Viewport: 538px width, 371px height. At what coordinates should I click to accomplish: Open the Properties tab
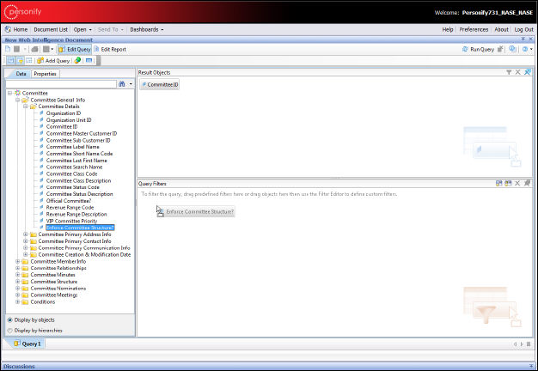(45, 74)
